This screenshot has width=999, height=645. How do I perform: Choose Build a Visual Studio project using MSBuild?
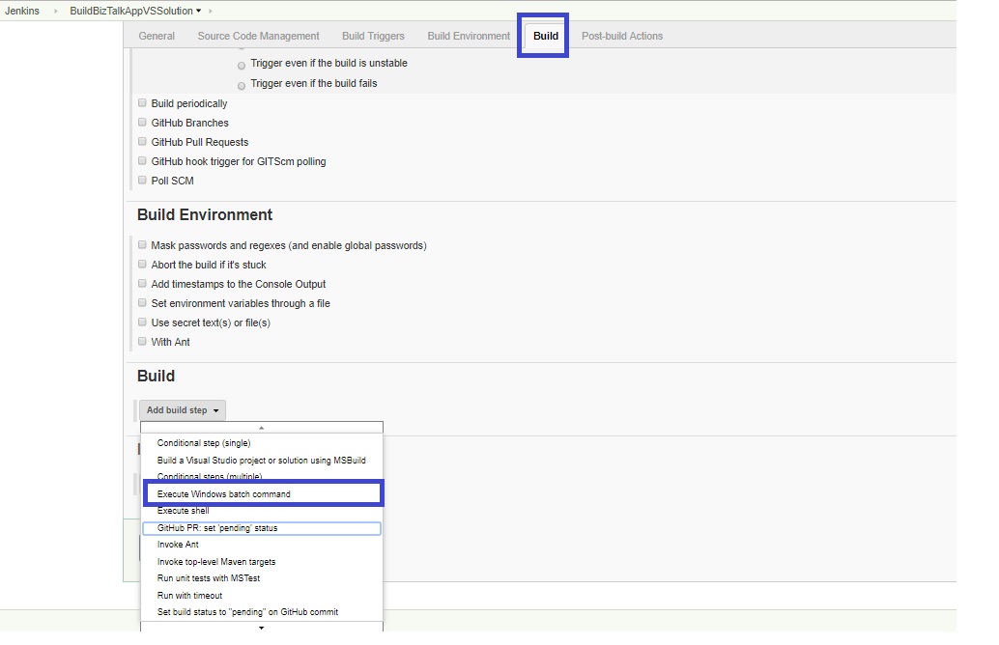262,460
